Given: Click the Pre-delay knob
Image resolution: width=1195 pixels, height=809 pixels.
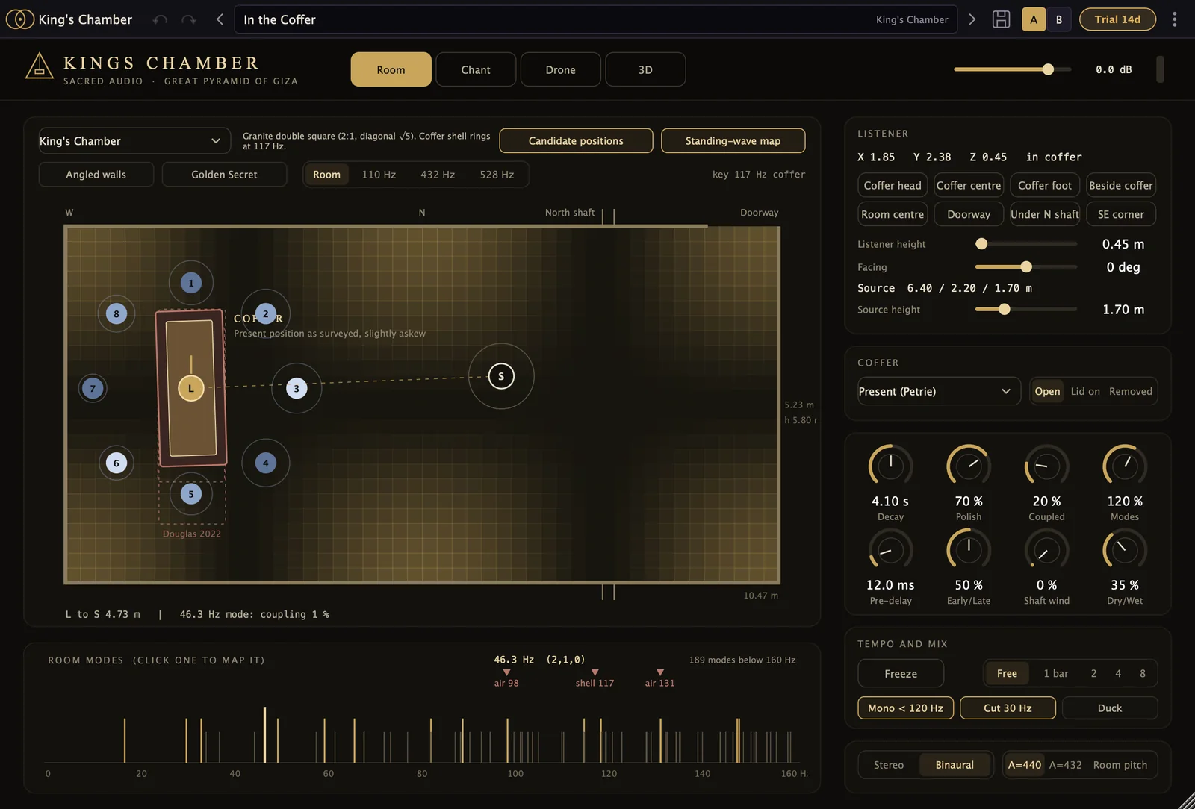Looking at the screenshot, I should 890,550.
